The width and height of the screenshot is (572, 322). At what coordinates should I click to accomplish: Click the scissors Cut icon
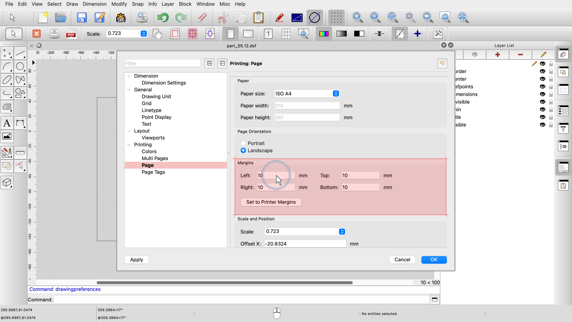click(x=223, y=18)
